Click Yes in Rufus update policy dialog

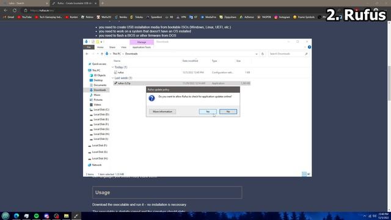pos(208,111)
